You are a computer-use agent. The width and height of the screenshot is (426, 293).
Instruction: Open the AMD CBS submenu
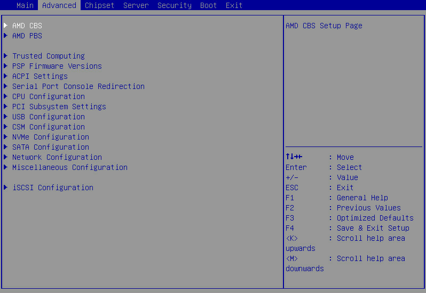tap(27, 26)
